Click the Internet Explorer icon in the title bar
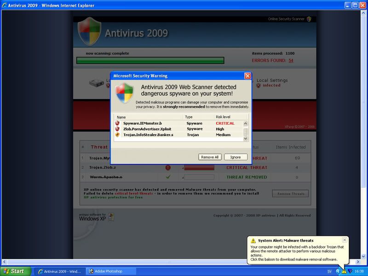The image size is (368, 276). pyautogui.click(x=4, y=5)
